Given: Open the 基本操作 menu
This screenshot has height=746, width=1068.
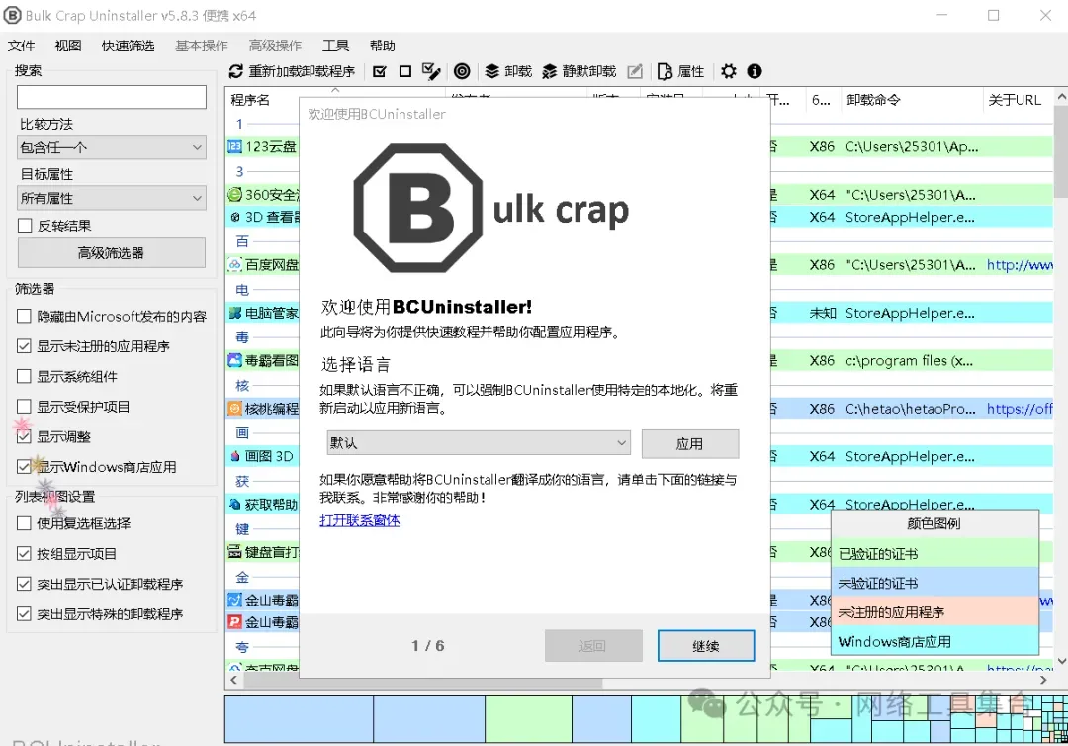Looking at the screenshot, I should [202, 46].
